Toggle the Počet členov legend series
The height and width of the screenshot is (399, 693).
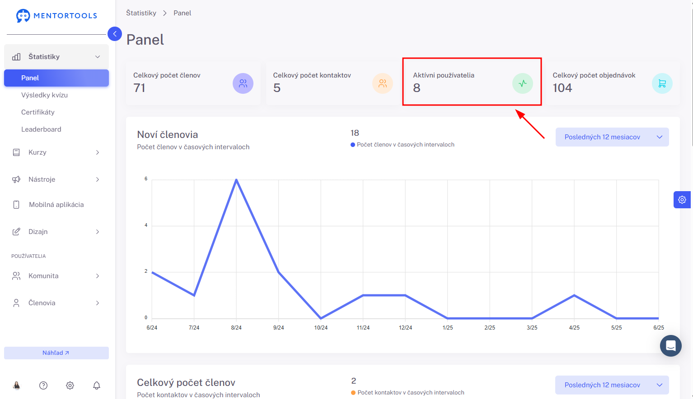(403, 145)
